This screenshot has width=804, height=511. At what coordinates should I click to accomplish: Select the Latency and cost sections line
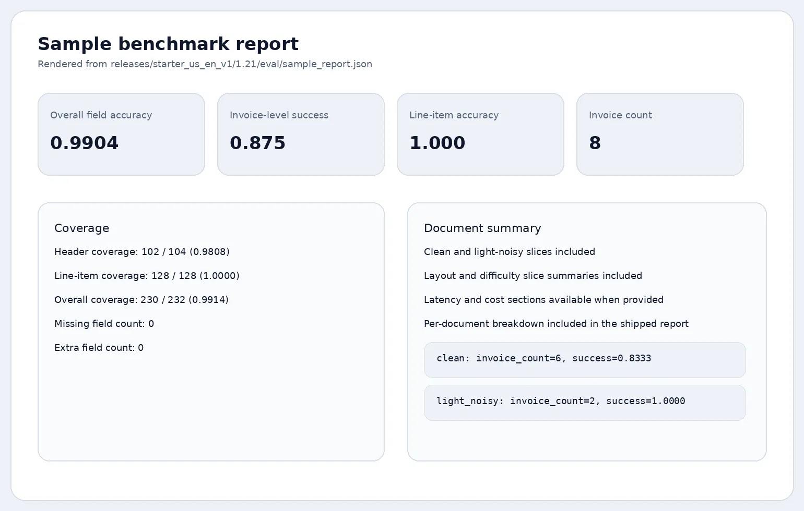543,300
